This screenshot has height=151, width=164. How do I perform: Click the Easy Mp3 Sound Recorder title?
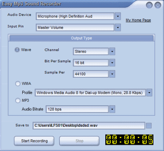[32, 4]
